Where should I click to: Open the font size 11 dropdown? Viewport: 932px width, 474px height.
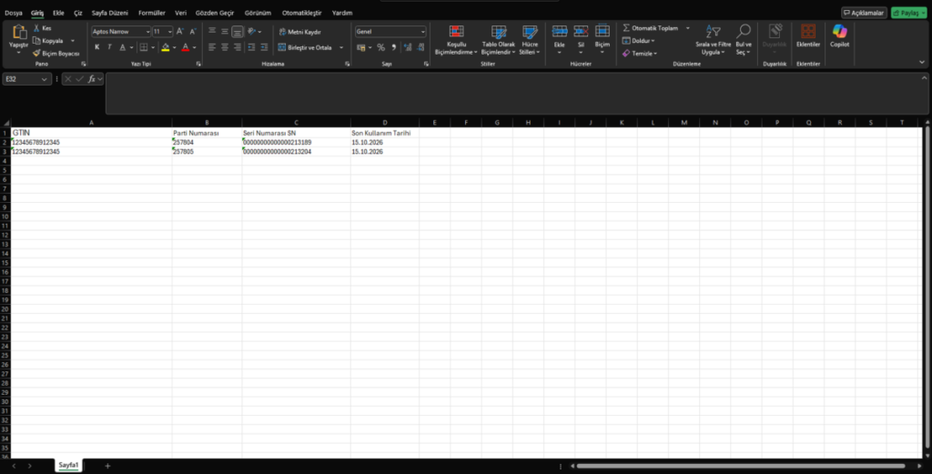coord(169,32)
